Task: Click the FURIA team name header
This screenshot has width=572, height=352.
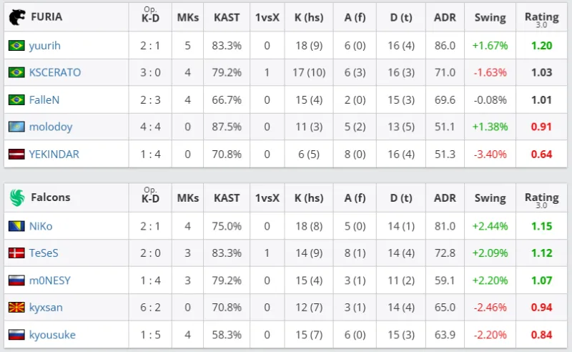Action: point(46,17)
